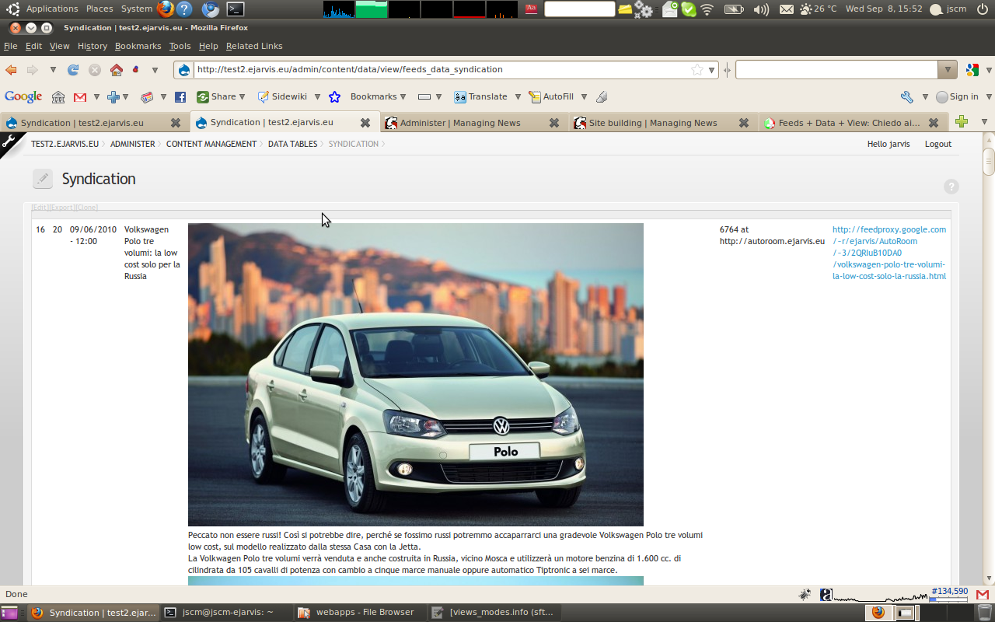Open the History menu
The width and height of the screenshot is (995, 622).
tap(93, 47)
